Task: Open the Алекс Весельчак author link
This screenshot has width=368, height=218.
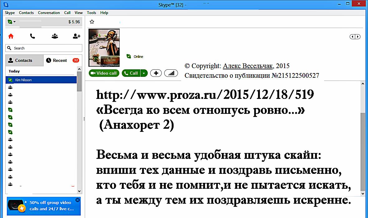Action: [248, 66]
